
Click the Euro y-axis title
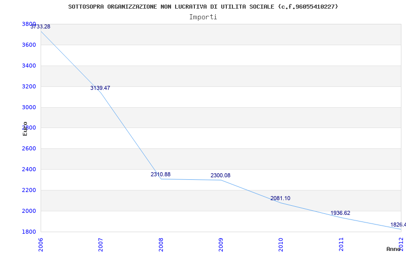[x=25, y=129]
